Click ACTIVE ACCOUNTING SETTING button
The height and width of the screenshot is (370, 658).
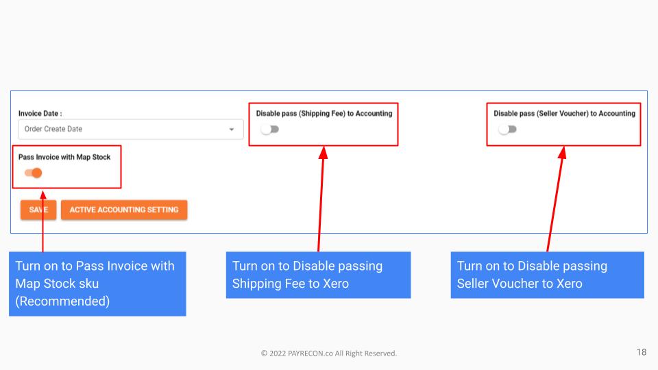click(x=124, y=210)
